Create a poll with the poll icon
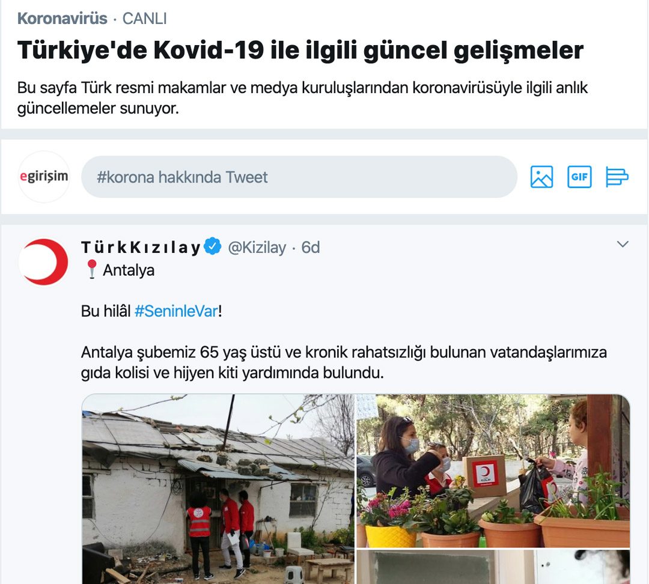 point(617,177)
